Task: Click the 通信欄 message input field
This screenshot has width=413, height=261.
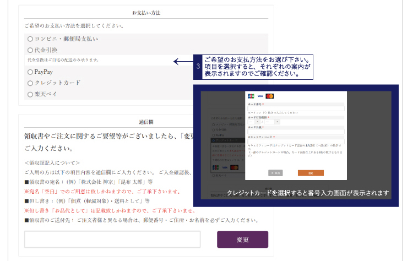Action: point(112,240)
